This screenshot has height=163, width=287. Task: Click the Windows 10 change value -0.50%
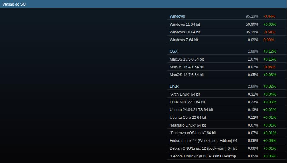[x=269, y=32]
